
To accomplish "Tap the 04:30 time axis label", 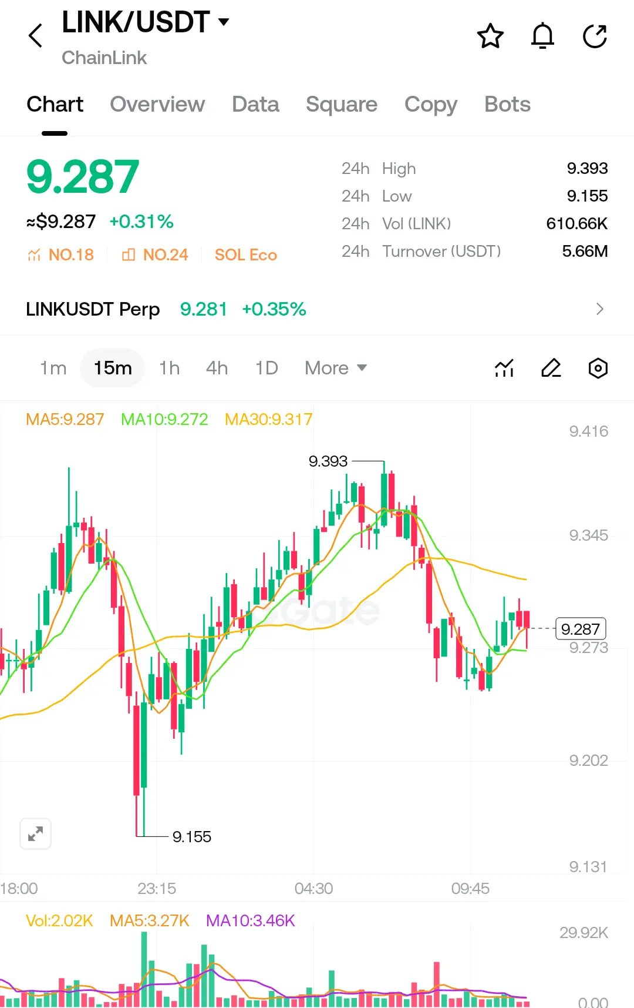I will [313, 888].
